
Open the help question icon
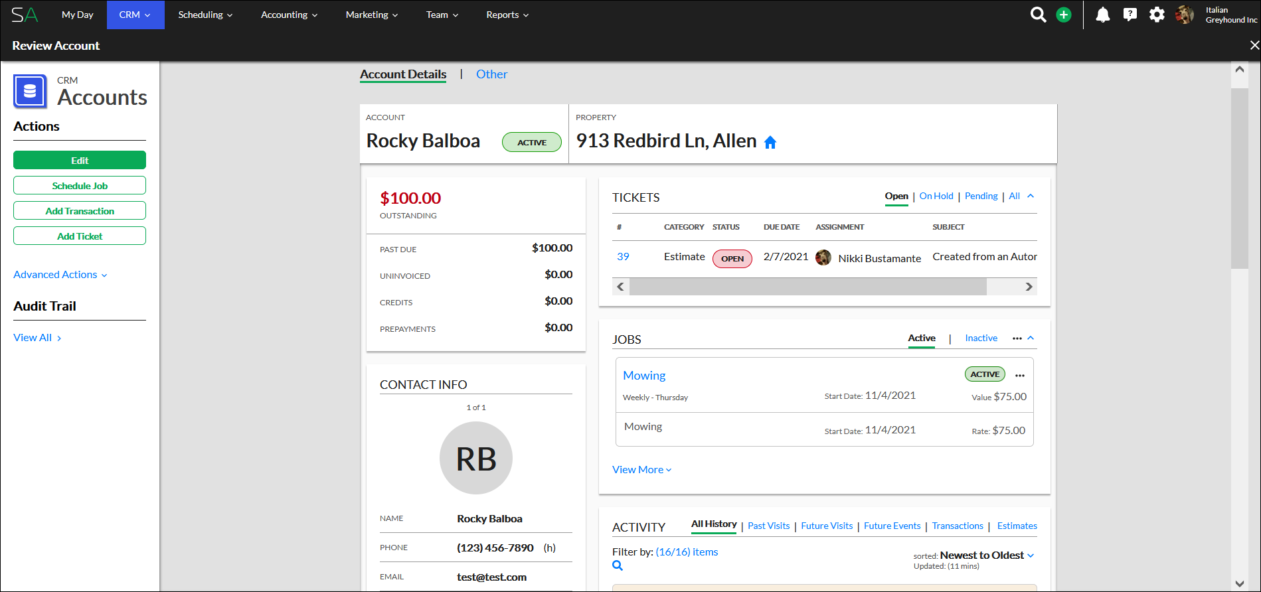click(x=1130, y=15)
